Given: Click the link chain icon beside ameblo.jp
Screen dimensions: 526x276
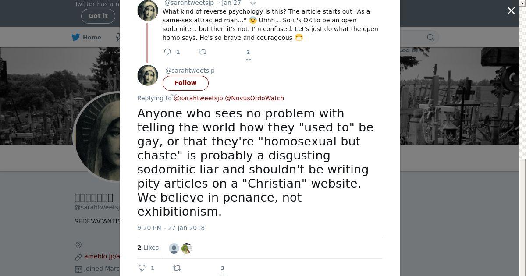Looking at the screenshot, I should (x=78, y=257).
